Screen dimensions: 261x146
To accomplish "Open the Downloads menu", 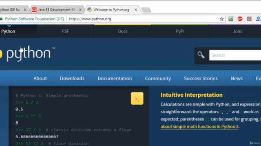I will [72, 78].
